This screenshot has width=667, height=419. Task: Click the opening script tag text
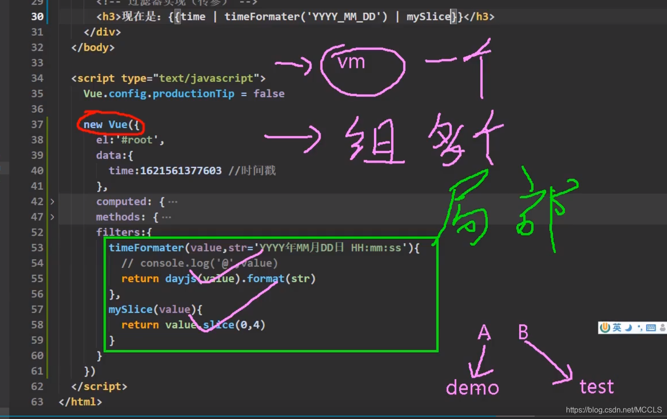click(168, 78)
